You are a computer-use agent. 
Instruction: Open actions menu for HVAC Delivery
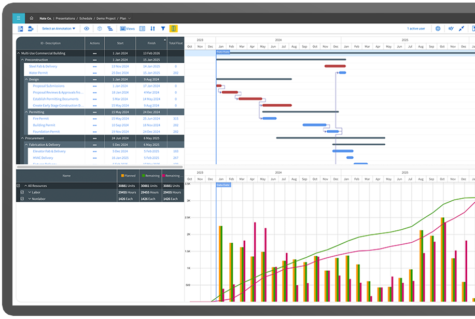(95, 158)
